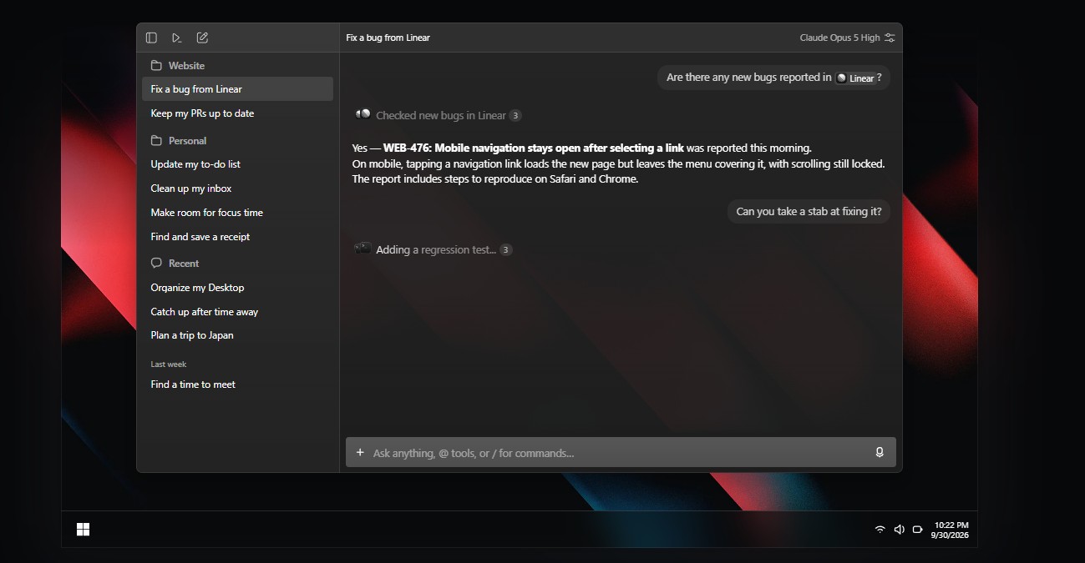This screenshot has width=1085, height=563.
Task: Expand Checked new bugs in Linear steps
Action: click(x=440, y=115)
